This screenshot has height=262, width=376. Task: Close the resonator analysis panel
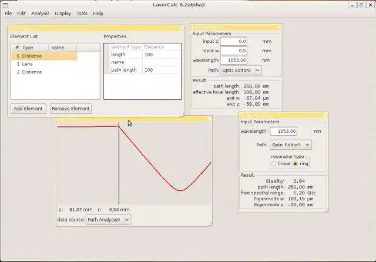325,115
